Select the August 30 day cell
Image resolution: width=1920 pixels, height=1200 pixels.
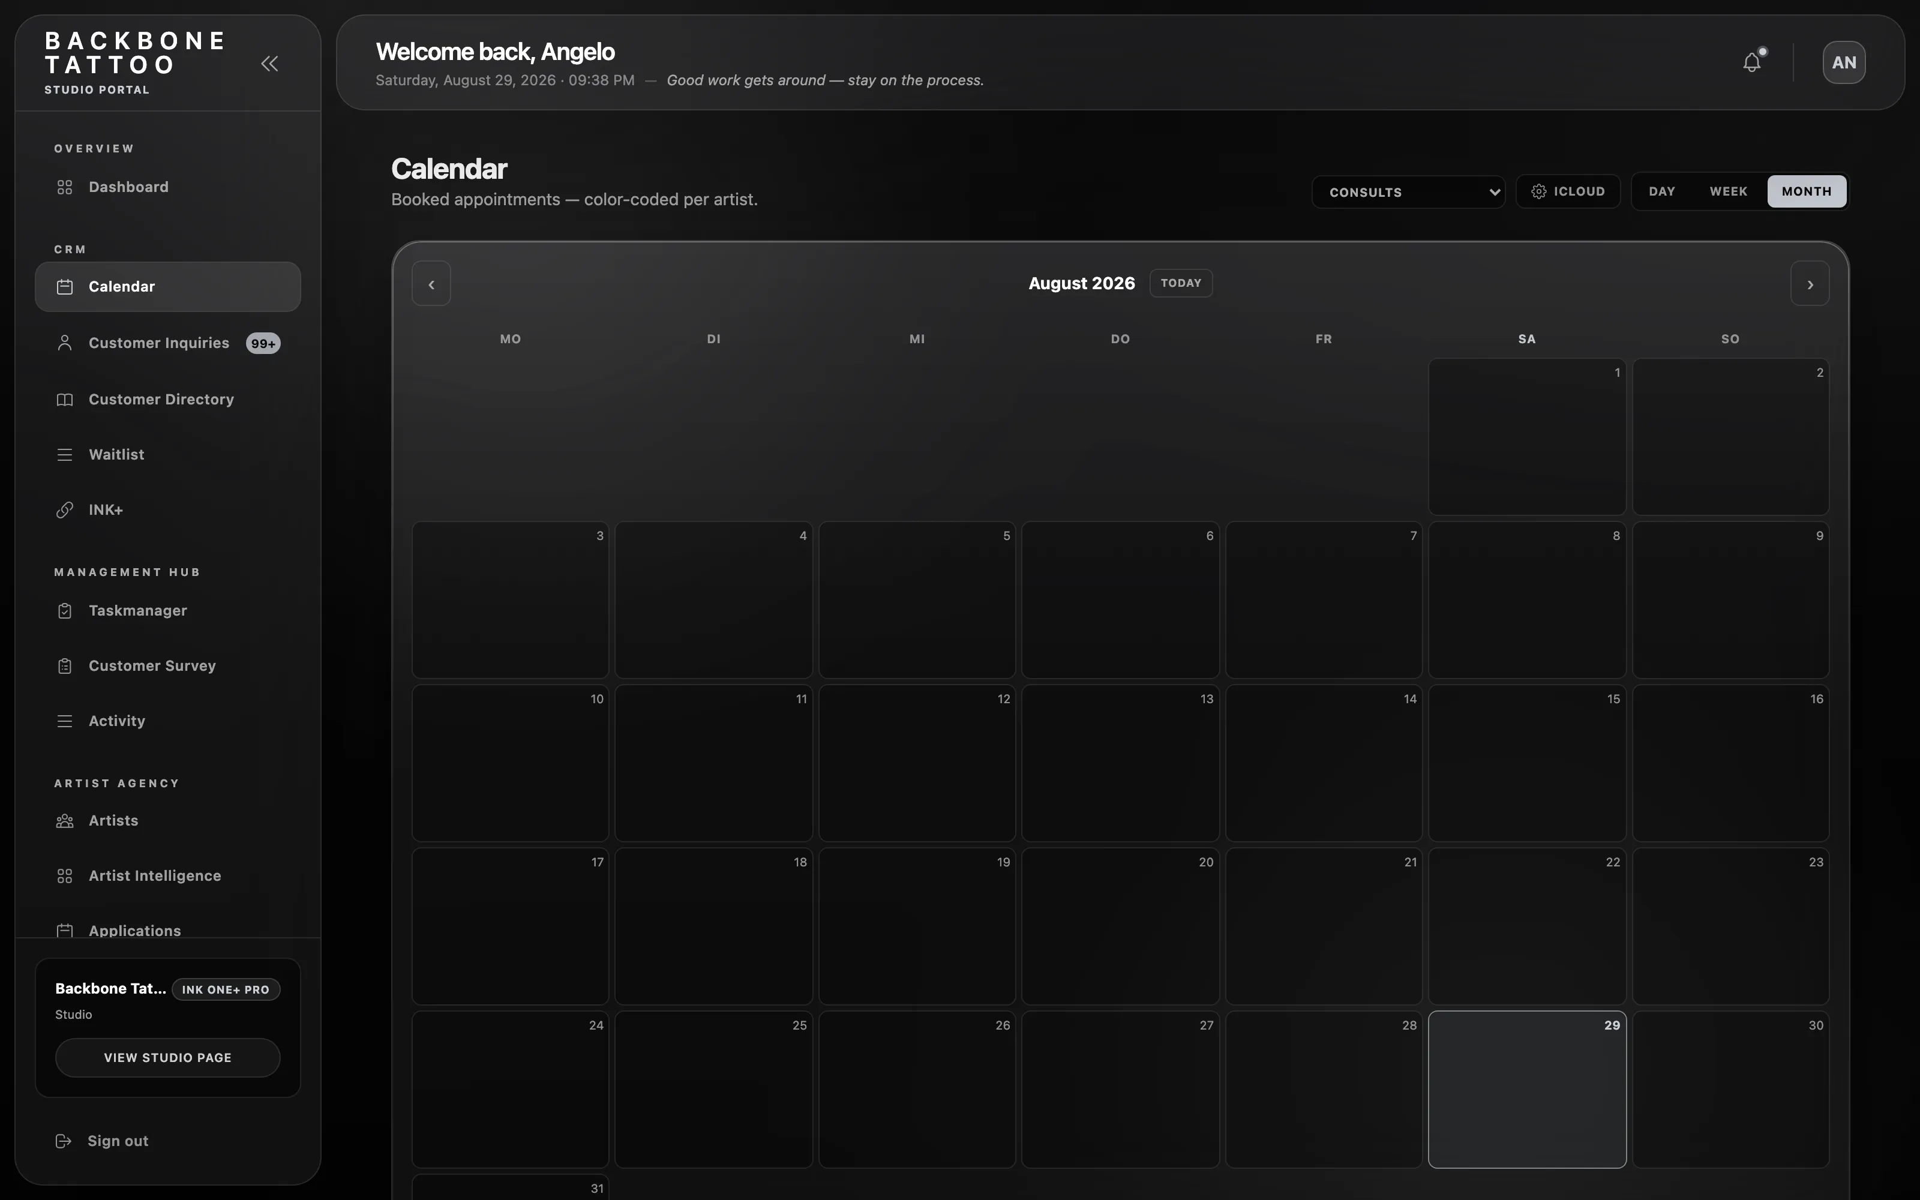1730,1090
